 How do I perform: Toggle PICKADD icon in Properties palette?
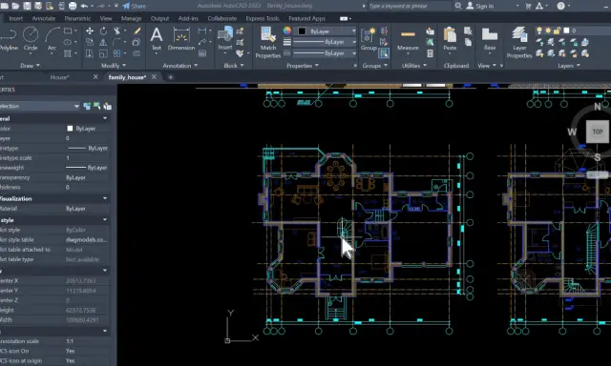pyautogui.click(x=87, y=106)
